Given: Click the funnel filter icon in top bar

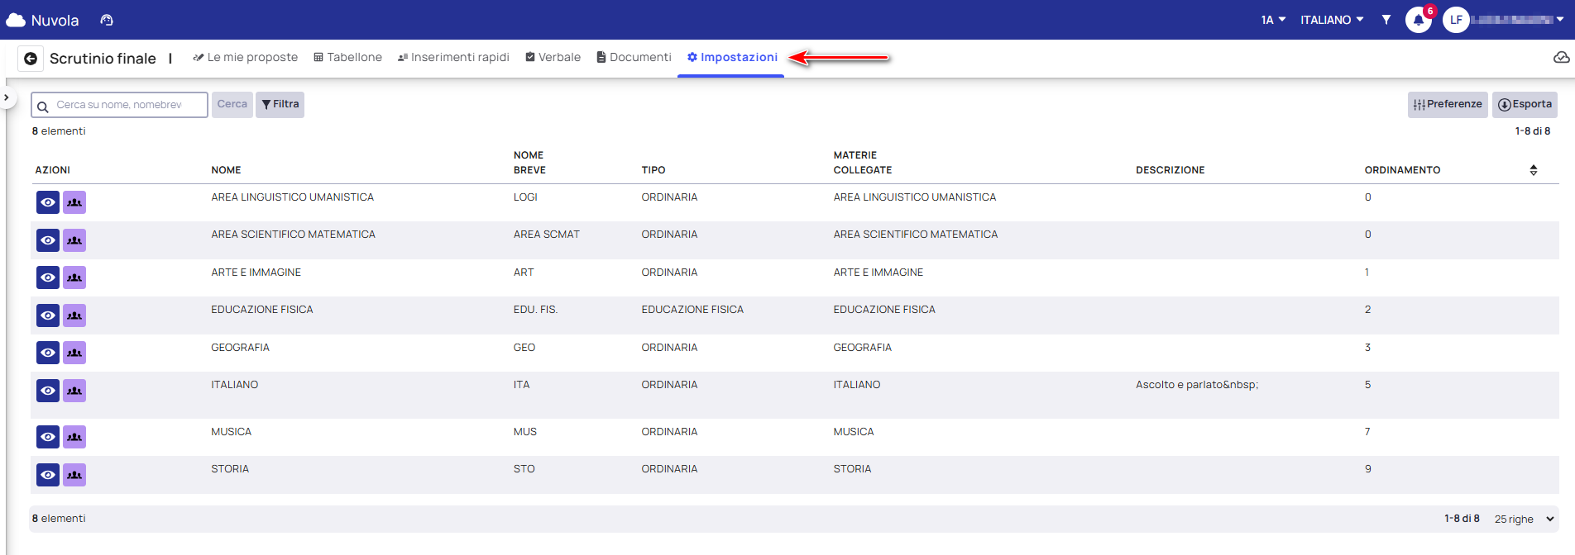Looking at the screenshot, I should coord(1386,20).
